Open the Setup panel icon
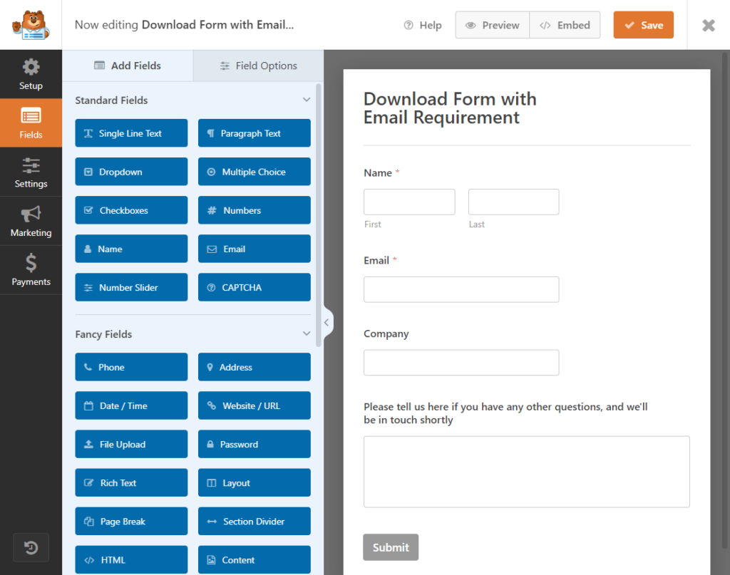This screenshot has width=730, height=575. click(31, 73)
